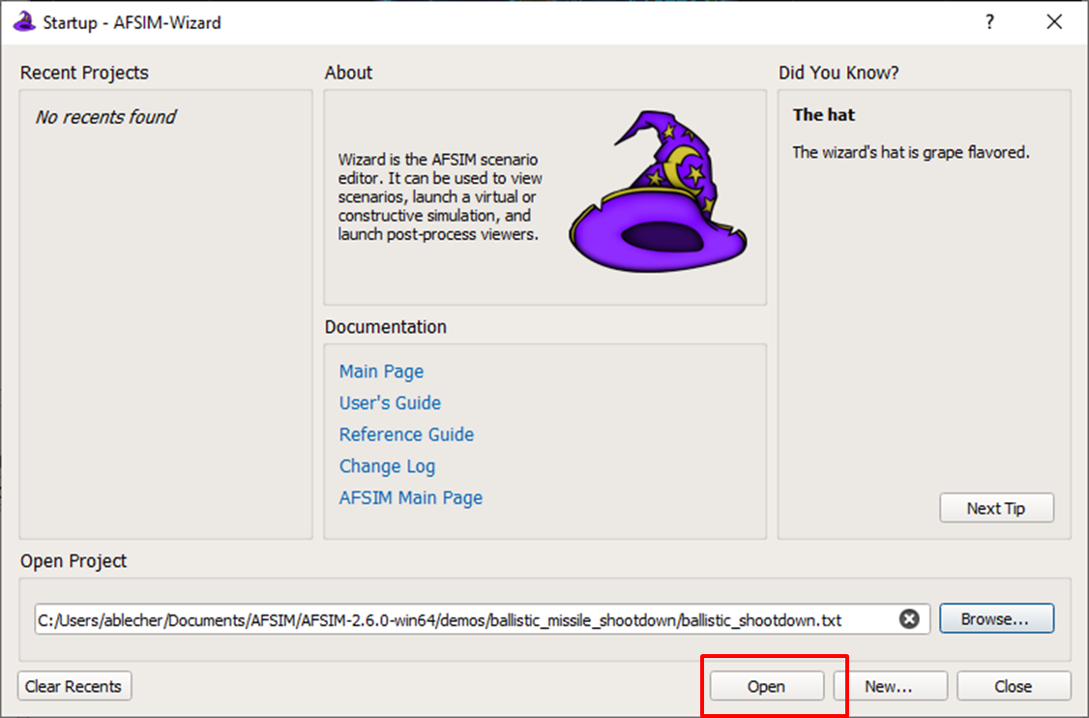Click the 'About' section heading
Screen dimensions: 1089x718
[x=348, y=73]
